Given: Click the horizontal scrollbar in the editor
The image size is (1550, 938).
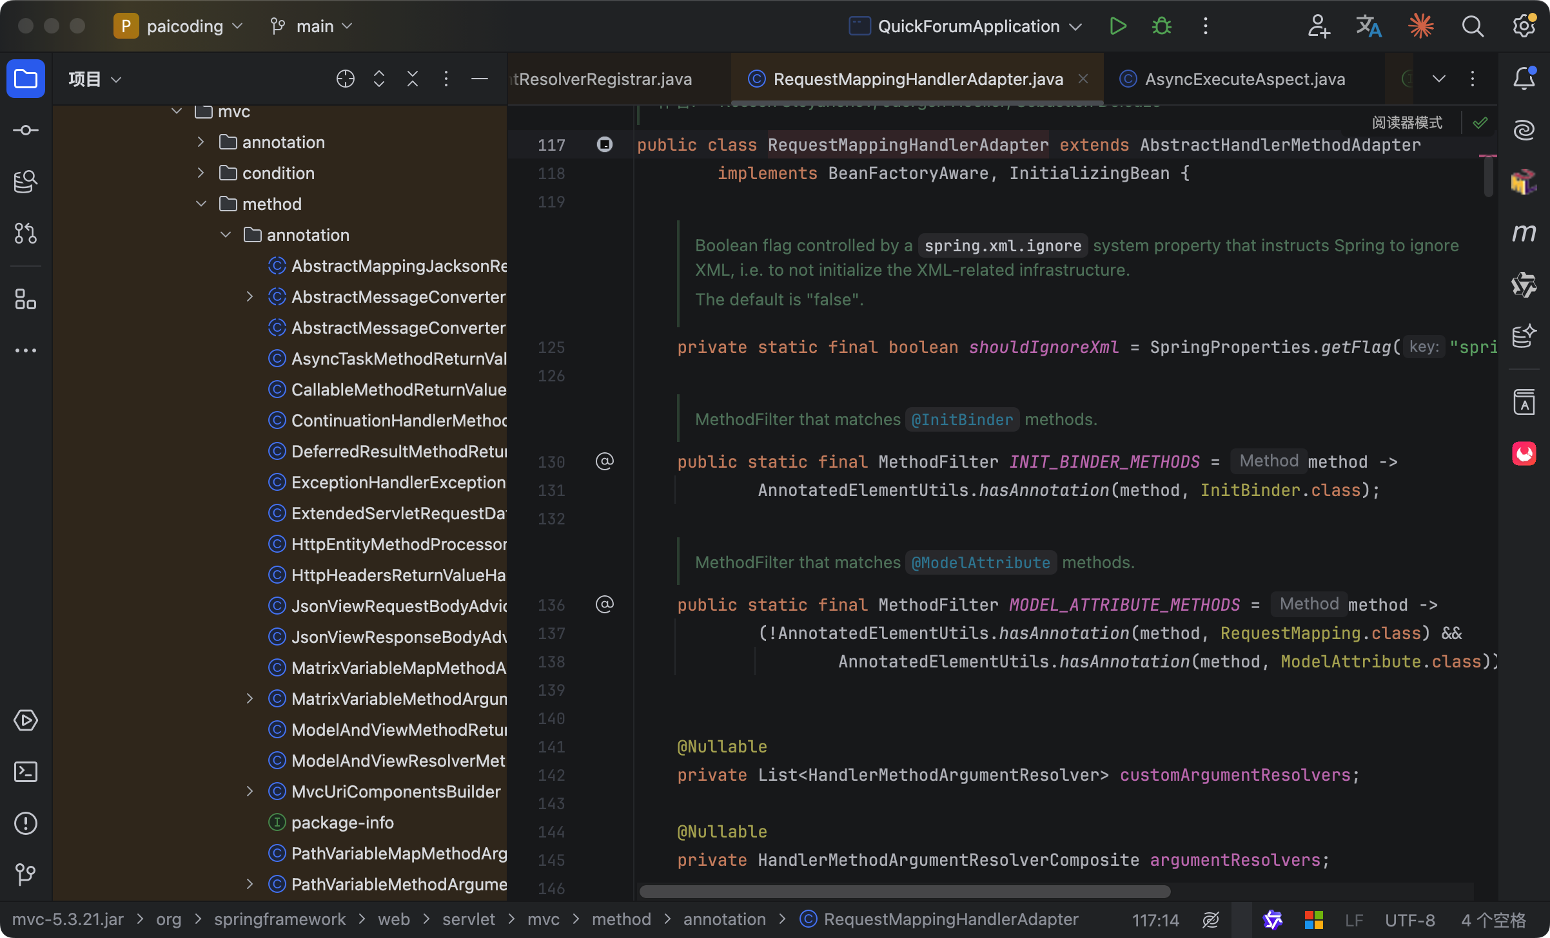Looking at the screenshot, I should click(x=904, y=892).
